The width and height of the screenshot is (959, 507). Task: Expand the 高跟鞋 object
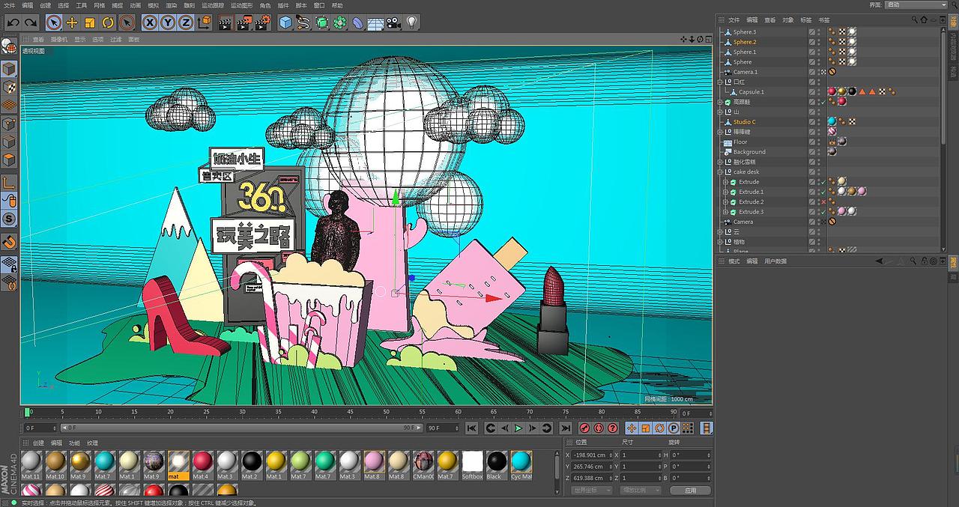pos(721,102)
